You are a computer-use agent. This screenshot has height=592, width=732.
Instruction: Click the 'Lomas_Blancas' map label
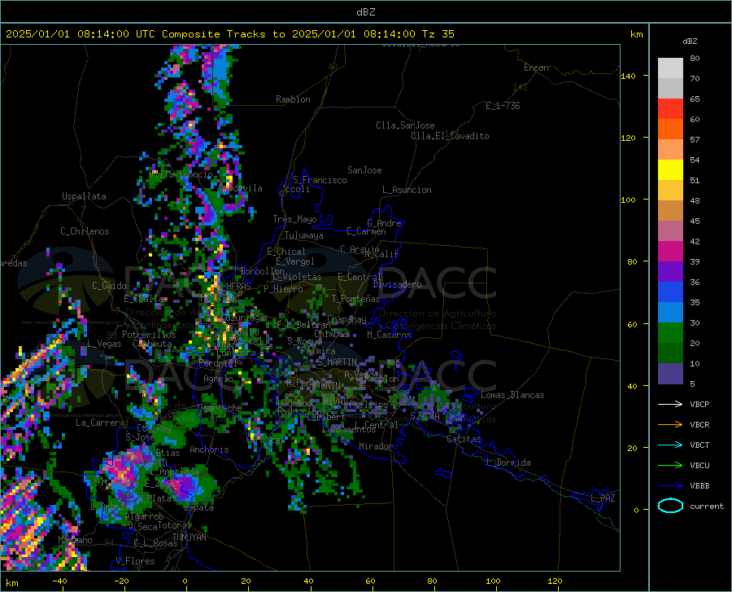coord(512,395)
